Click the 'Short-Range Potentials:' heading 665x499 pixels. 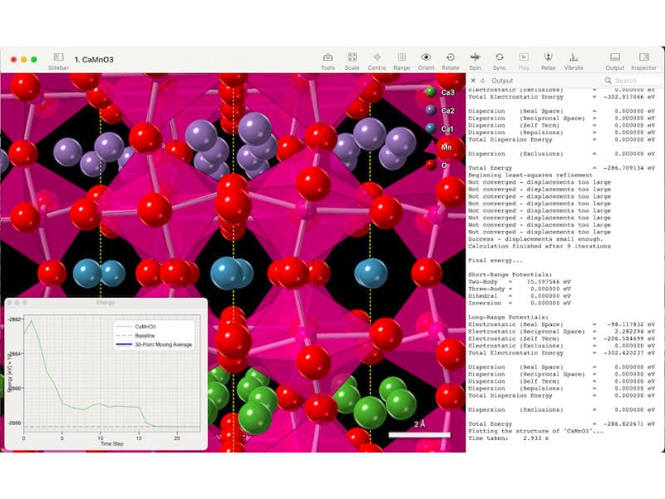coord(510,274)
